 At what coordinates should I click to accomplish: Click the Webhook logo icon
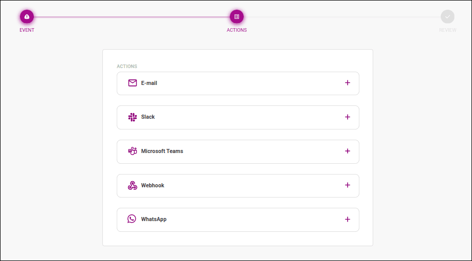pos(133,185)
